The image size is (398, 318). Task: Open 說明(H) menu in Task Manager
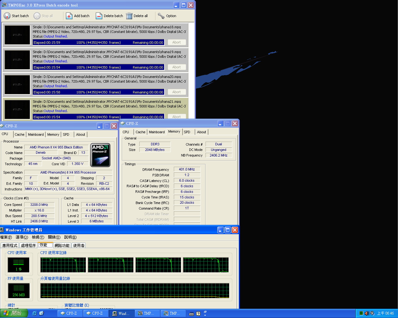point(70,237)
